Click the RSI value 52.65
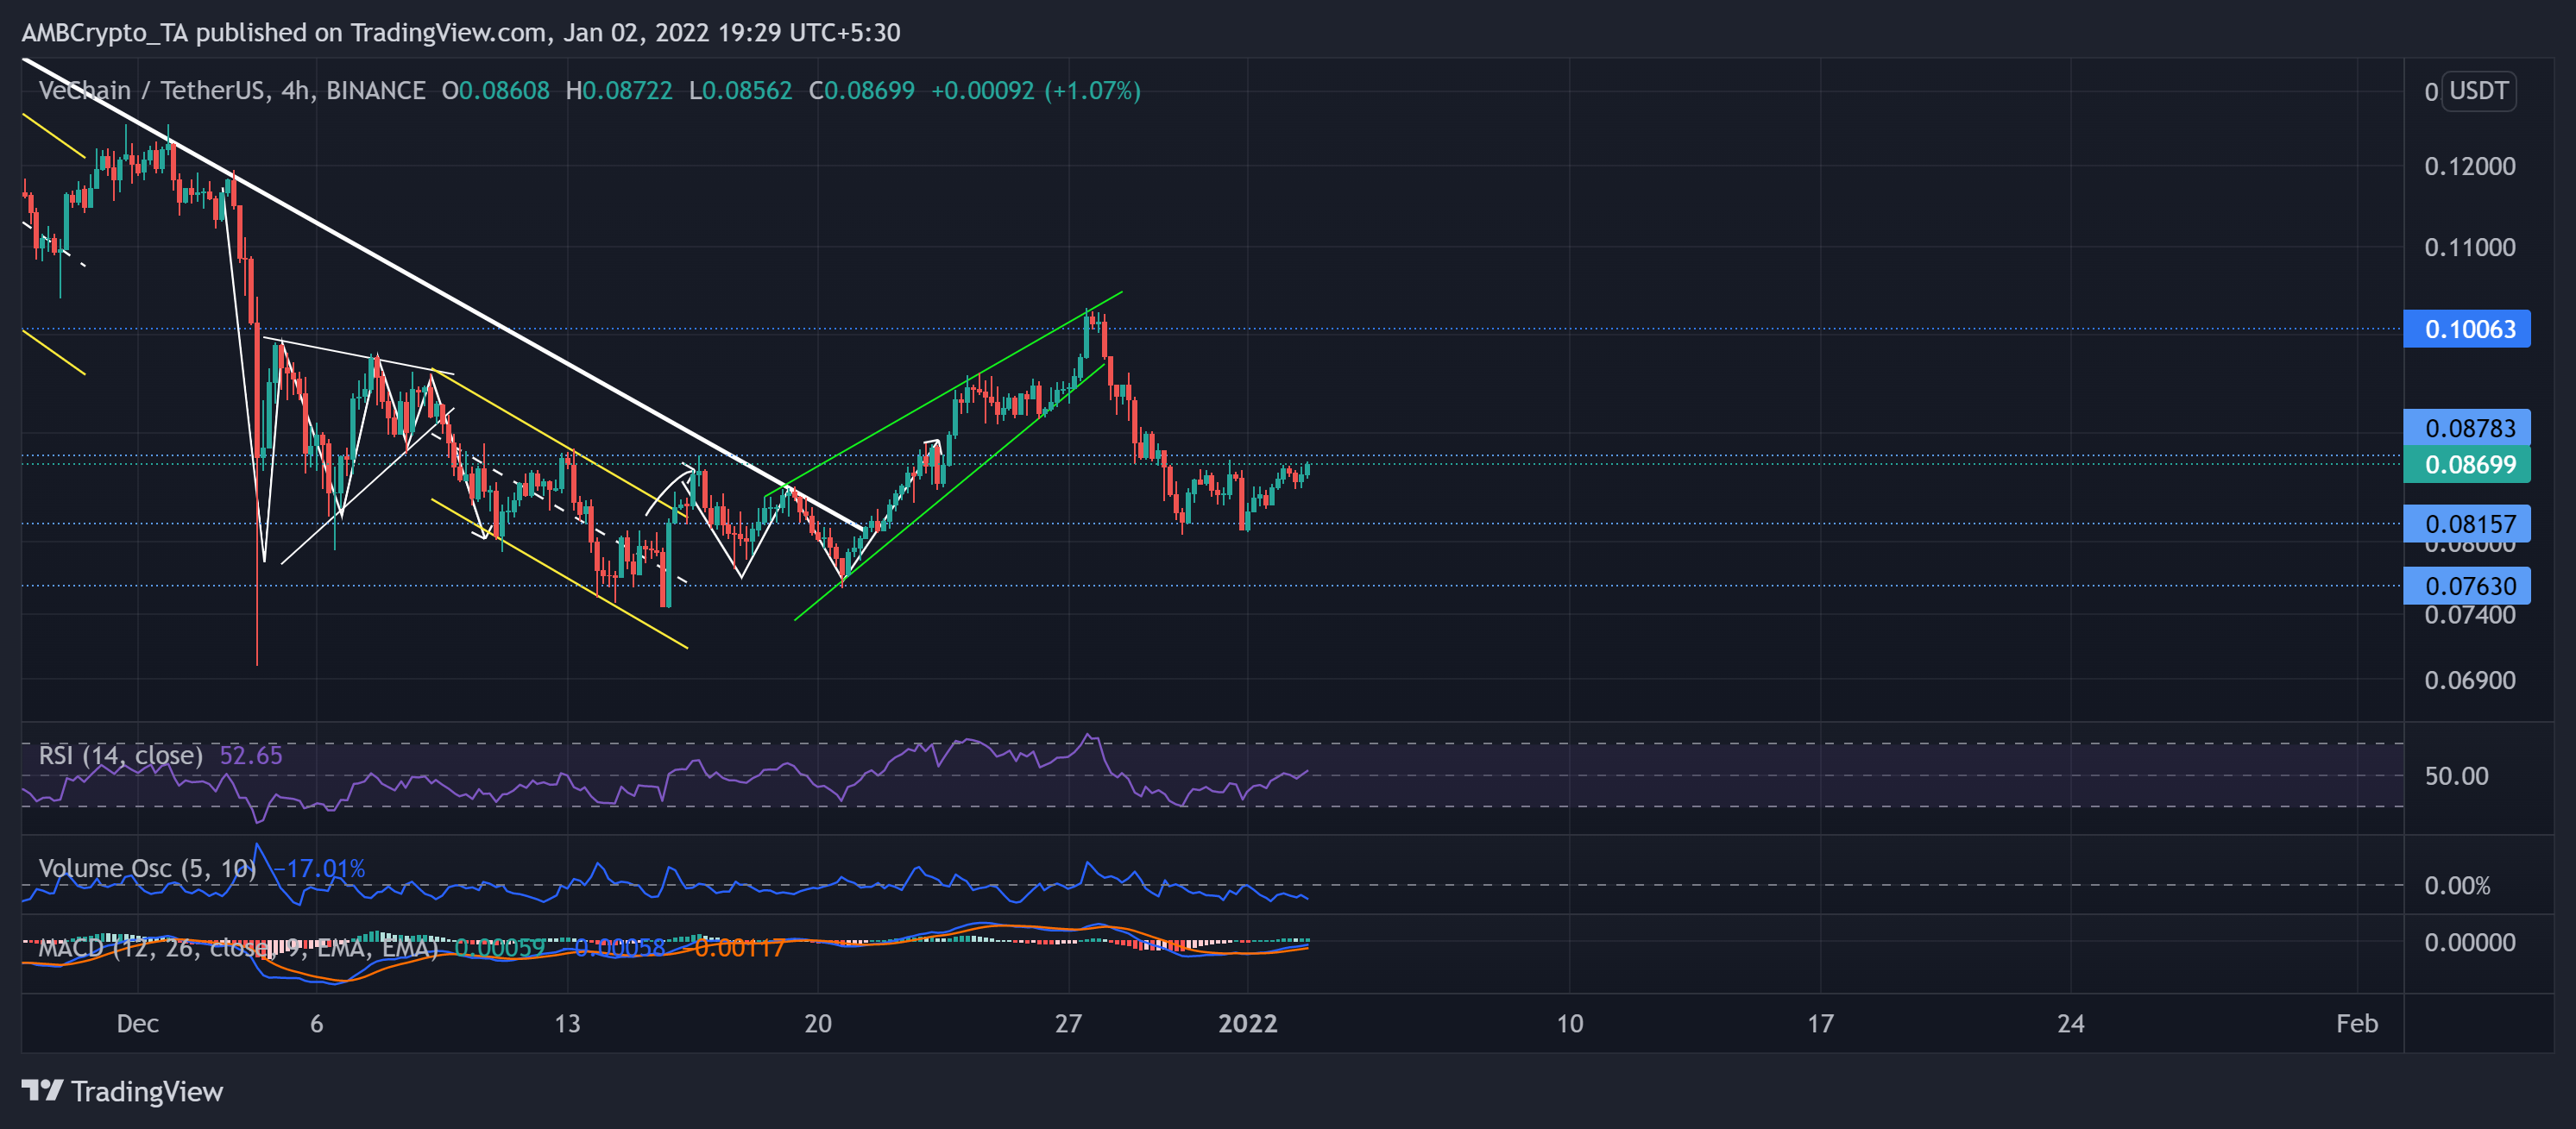The image size is (2576, 1129). [x=251, y=755]
